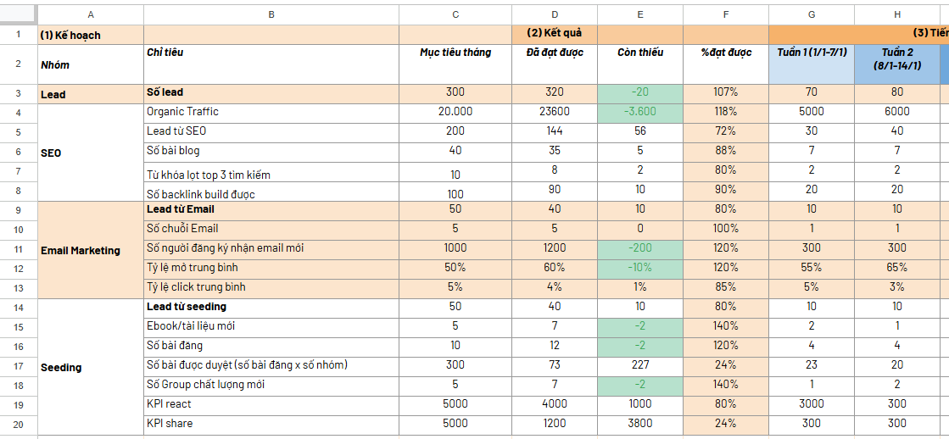949x439 pixels.
Task: Click the "Số lead" cell
Action: (x=165, y=92)
